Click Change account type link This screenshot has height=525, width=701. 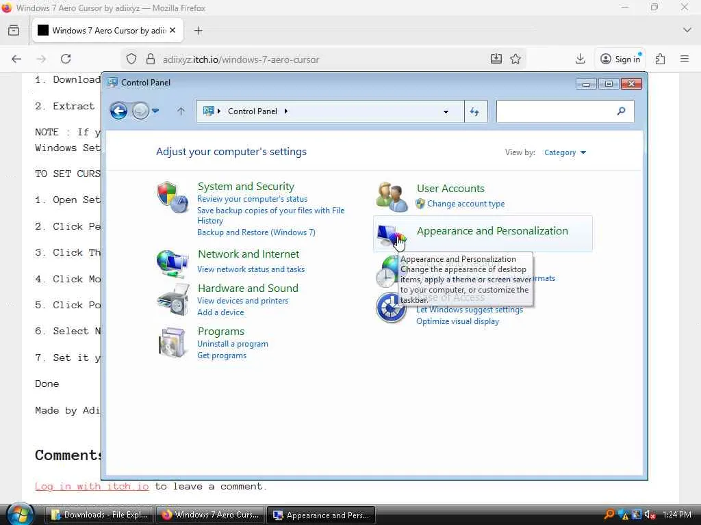point(466,204)
